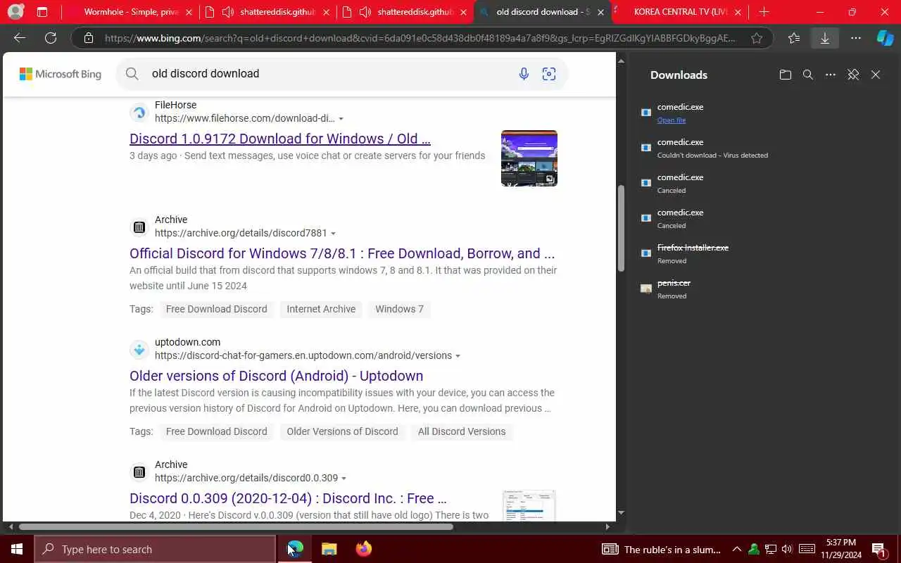
Task: Open the news headline widget in taskbar
Action: tap(662, 549)
